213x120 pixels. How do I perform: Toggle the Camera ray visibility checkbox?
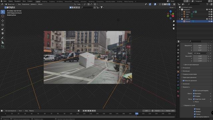point(195,109)
